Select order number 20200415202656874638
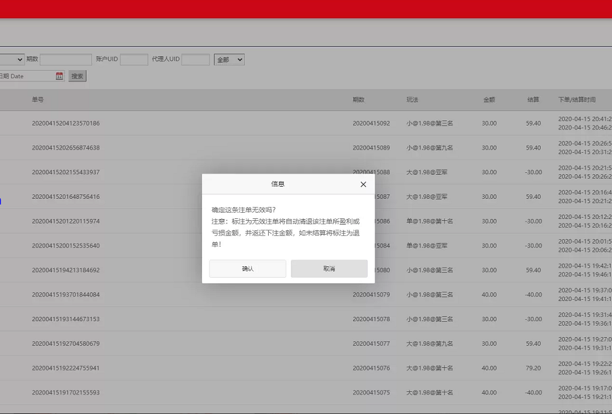The height and width of the screenshot is (414, 612). pyautogui.click(x=66, y=148)
